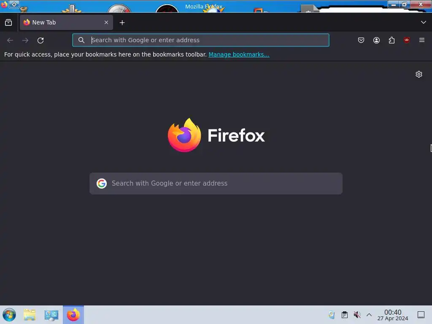
Task: Go back one page
Action: coord(10,40)
